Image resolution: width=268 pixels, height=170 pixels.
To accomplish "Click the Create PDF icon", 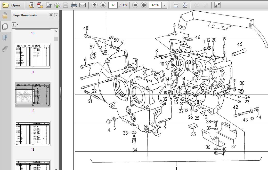I will pos(40,5).
